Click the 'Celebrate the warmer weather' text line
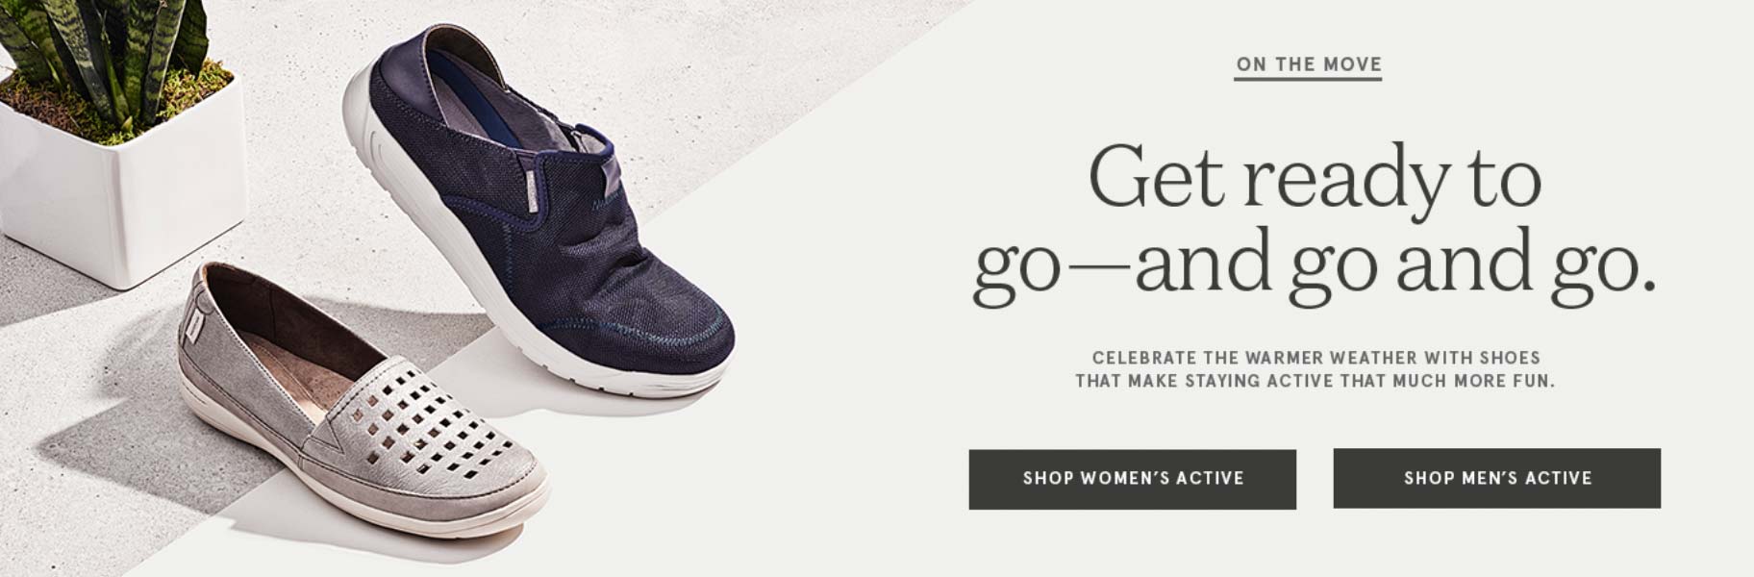 [x=1315, y=358]
